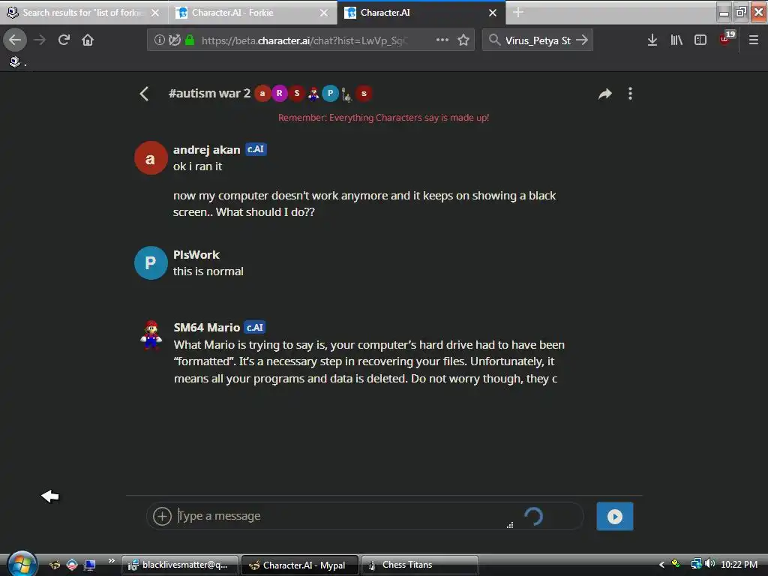Click the c.AI badge beside andrej akan
The height and width of the screenshot is (576, 768).
point(256,149)
